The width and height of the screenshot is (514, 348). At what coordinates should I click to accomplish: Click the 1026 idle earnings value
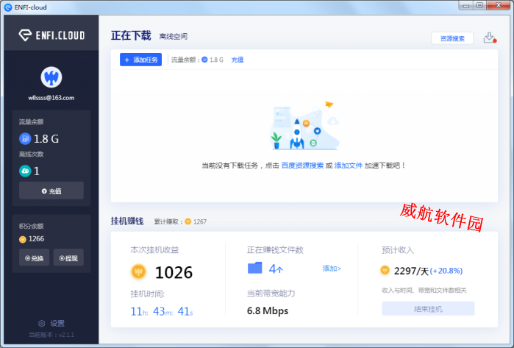174,272
